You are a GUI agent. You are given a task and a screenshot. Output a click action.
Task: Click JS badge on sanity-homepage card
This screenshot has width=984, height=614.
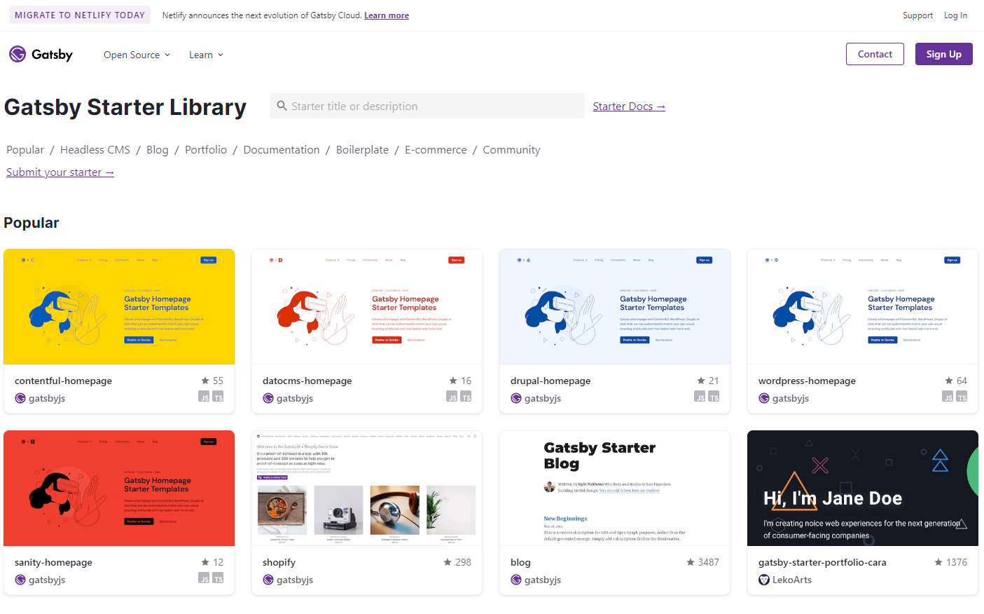[204, 578]
